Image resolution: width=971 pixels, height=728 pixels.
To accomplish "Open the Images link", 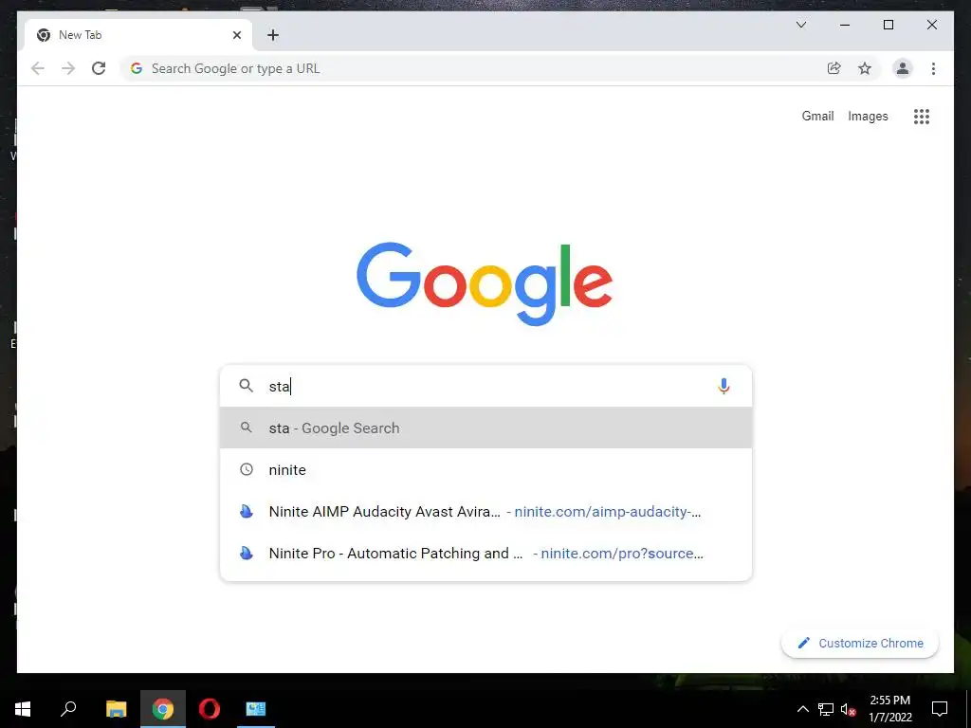I will click(x=868, y=117).
